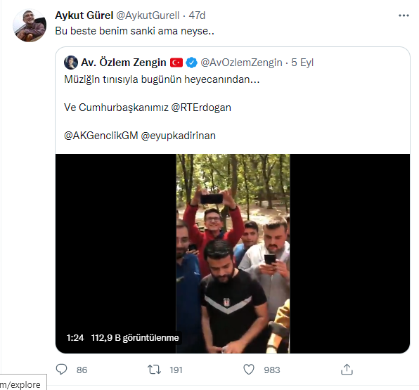
Task: Click the 5 Eyl date
Action: (302, 63)
